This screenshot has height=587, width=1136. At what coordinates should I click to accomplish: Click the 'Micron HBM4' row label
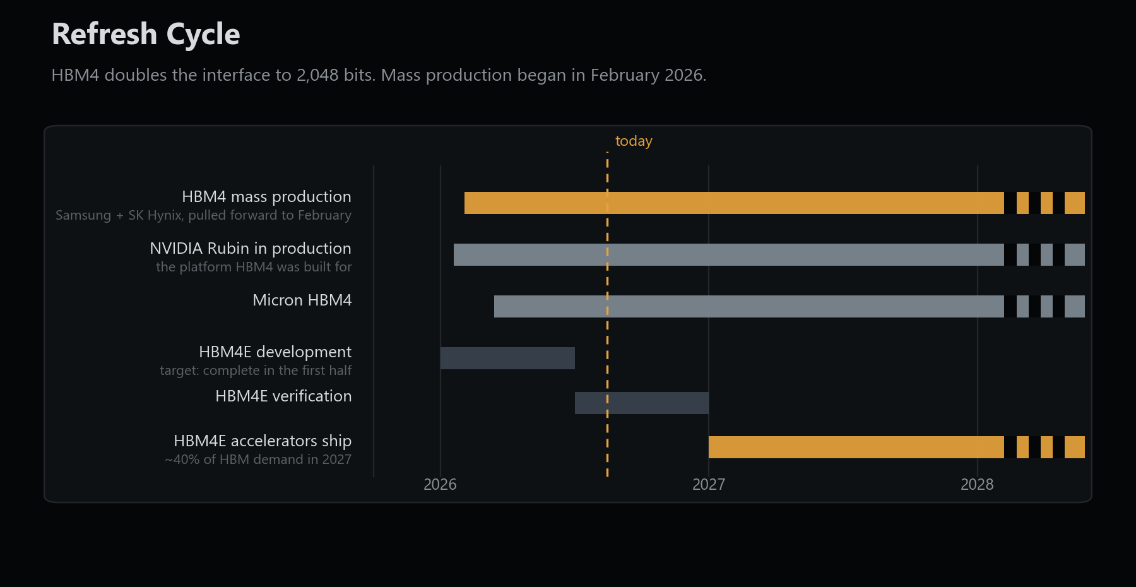point(302,300)
